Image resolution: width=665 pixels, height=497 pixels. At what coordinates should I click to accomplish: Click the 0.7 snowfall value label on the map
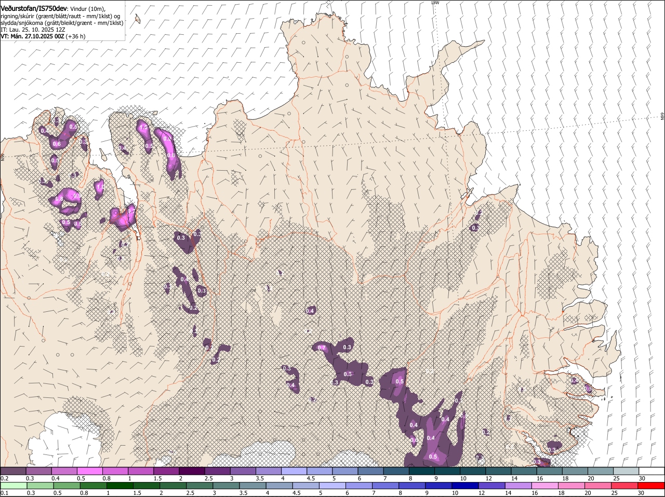click(x=322, y=348)
